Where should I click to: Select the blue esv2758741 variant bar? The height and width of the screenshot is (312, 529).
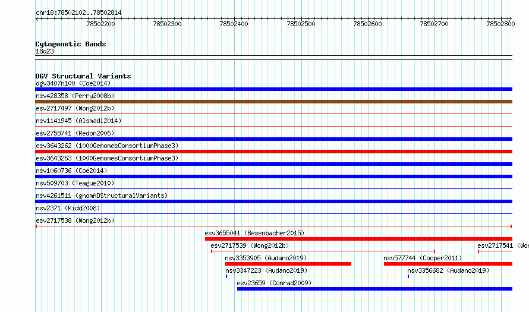[273, 139]
